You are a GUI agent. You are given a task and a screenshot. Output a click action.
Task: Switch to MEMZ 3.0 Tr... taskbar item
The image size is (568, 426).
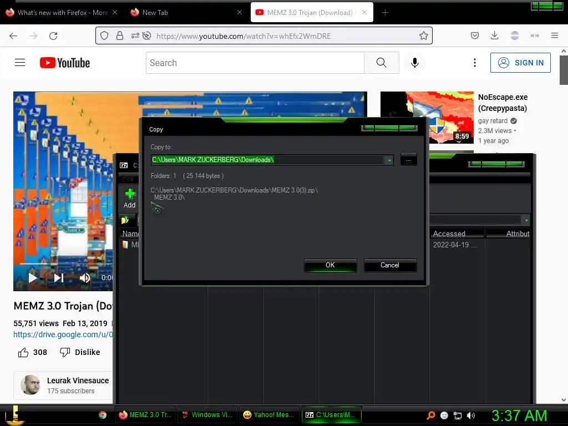(145, 415)
